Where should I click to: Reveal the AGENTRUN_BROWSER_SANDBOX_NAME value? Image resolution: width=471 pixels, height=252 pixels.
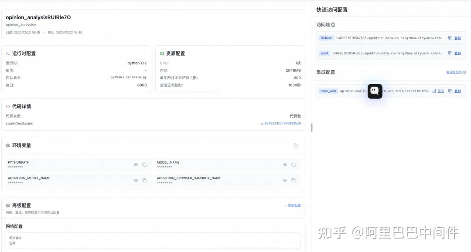point(285,180)
